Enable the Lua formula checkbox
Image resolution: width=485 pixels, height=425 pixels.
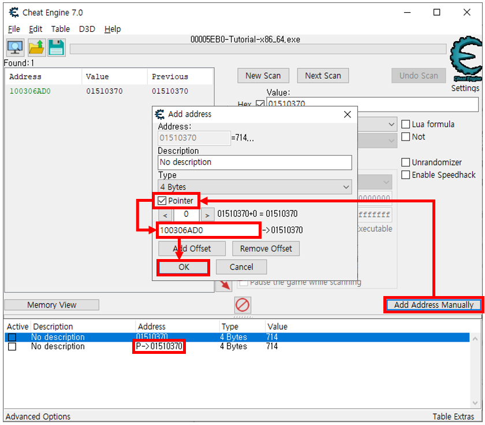pyautogui.click(x=405, y=124)
